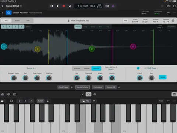Viewport: 177px width, 133px height.
Task: Start playback with the play button
Action: pyautogui.click(x=58, y=6)
